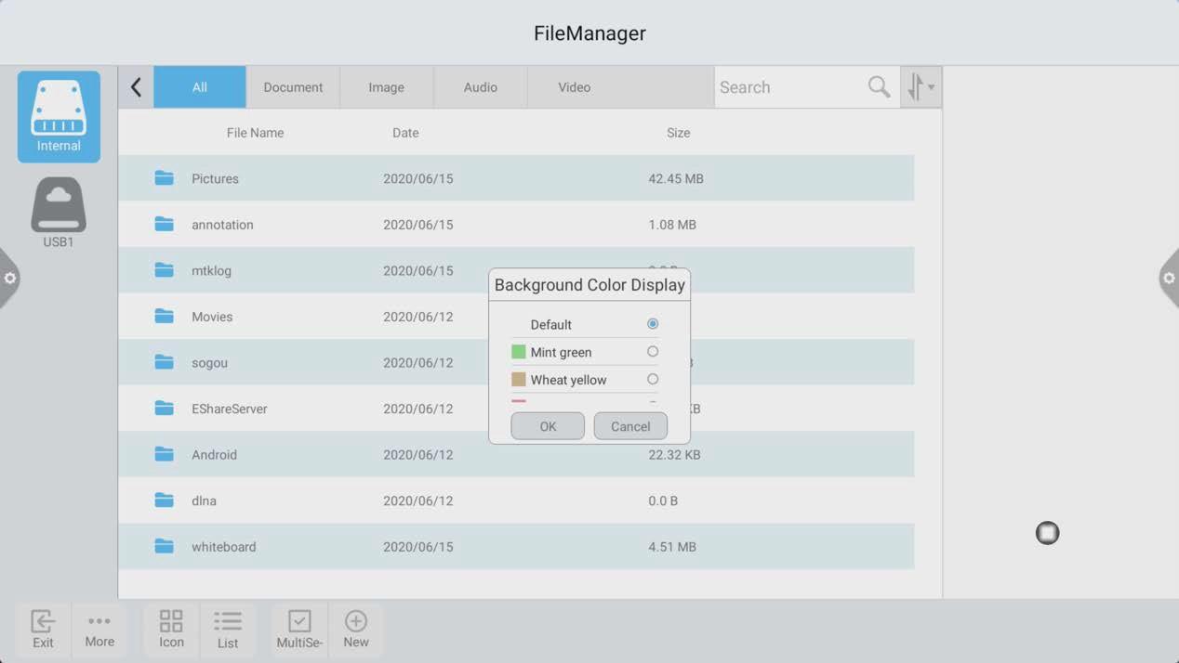Switch to the Document tab
The image size is (1179, 663).
click(293, 87)
